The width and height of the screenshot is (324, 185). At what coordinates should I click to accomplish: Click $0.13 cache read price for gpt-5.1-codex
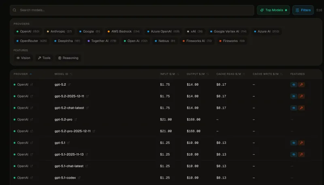(221, 178)
